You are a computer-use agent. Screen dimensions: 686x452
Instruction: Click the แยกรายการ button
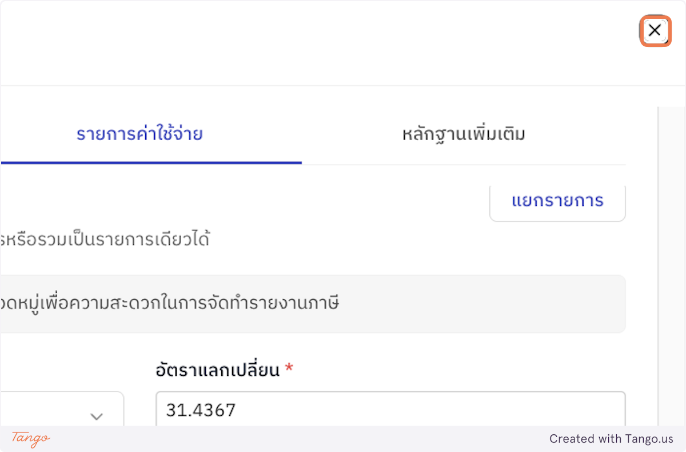[x=557, y=201]
